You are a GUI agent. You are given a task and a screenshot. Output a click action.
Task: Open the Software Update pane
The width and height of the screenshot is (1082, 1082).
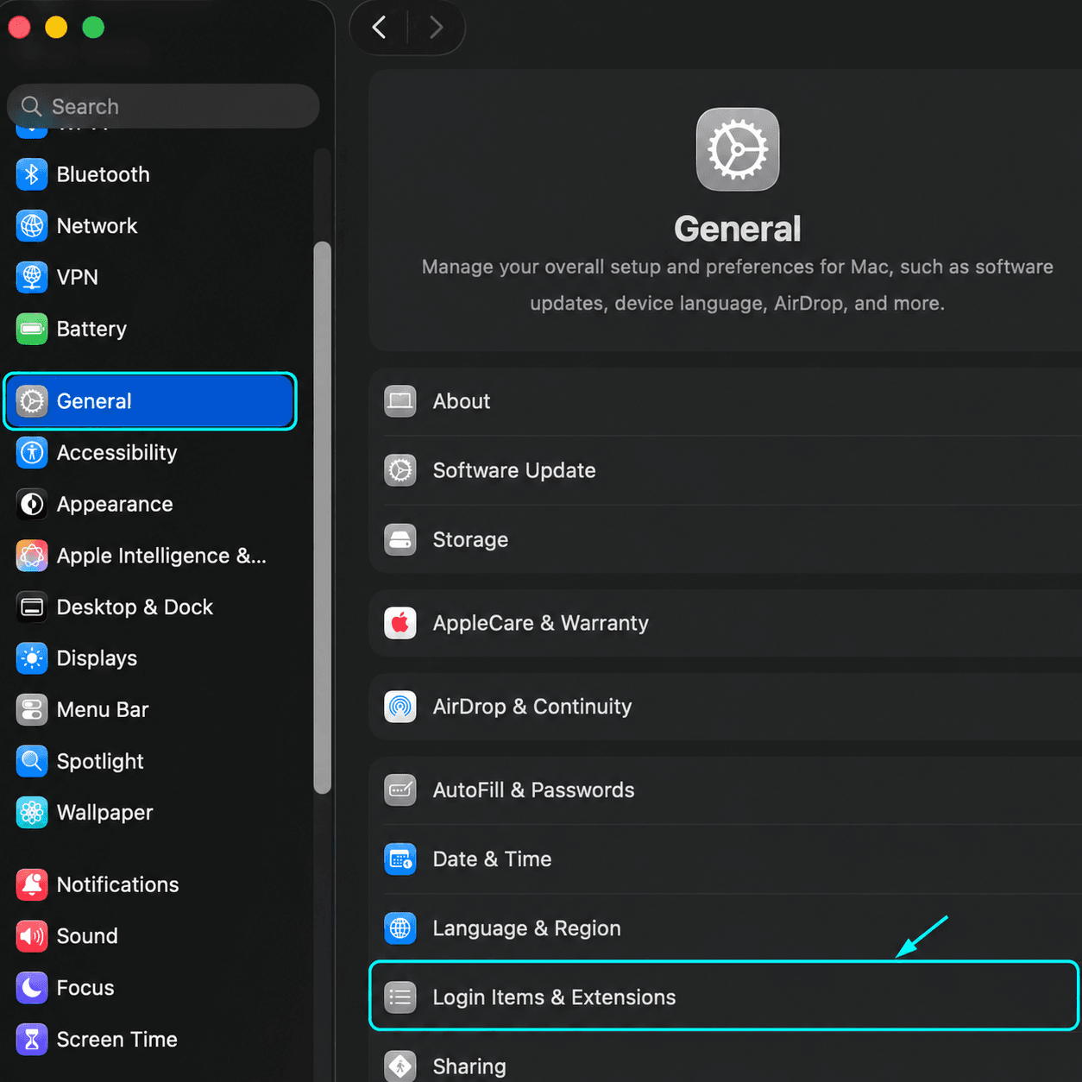point(725,470)
